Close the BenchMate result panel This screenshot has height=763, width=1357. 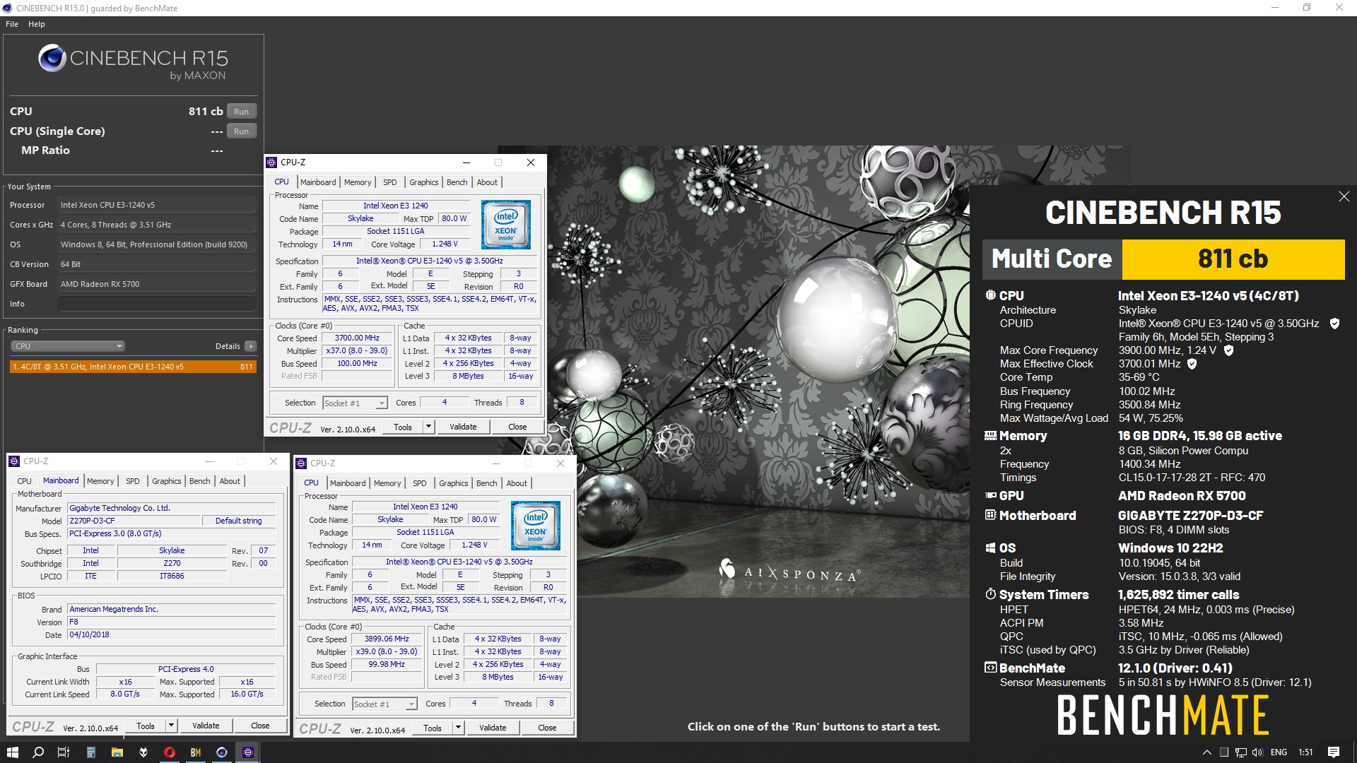point(1344,196)
